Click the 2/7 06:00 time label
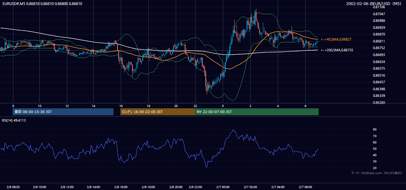The image size is (406, 190). tap(305, 187)
